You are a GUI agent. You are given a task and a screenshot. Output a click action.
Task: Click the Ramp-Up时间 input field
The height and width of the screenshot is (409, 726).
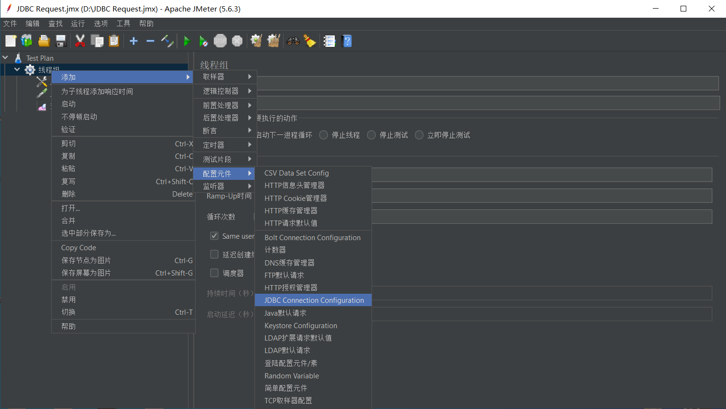(542, 196)
